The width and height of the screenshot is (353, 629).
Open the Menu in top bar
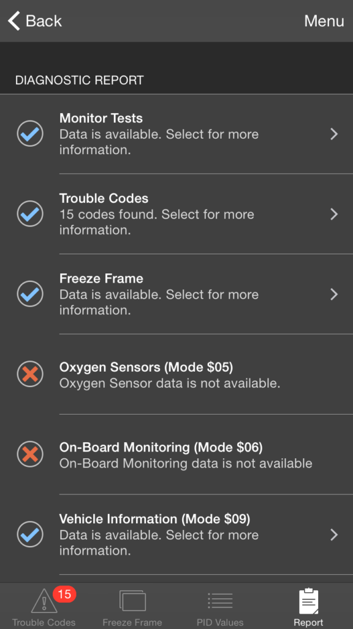[324, 21]
